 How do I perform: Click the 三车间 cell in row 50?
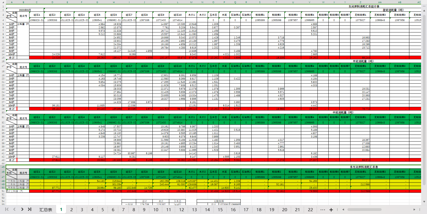11,188
